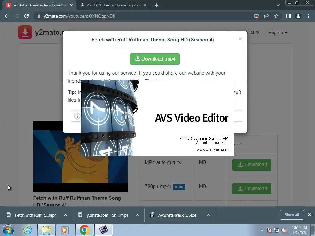Select the www.avs4you.com text on splash
315x236 pixels.
pos(213,150)
